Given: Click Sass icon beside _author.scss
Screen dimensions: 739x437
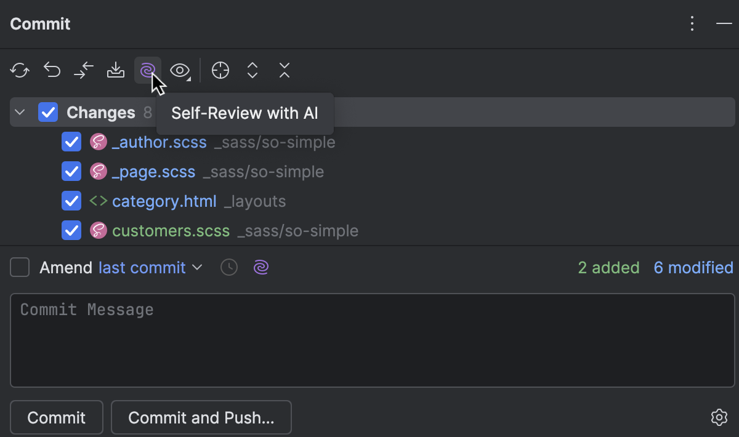Looking at the screenshot, I should (99, 142).
